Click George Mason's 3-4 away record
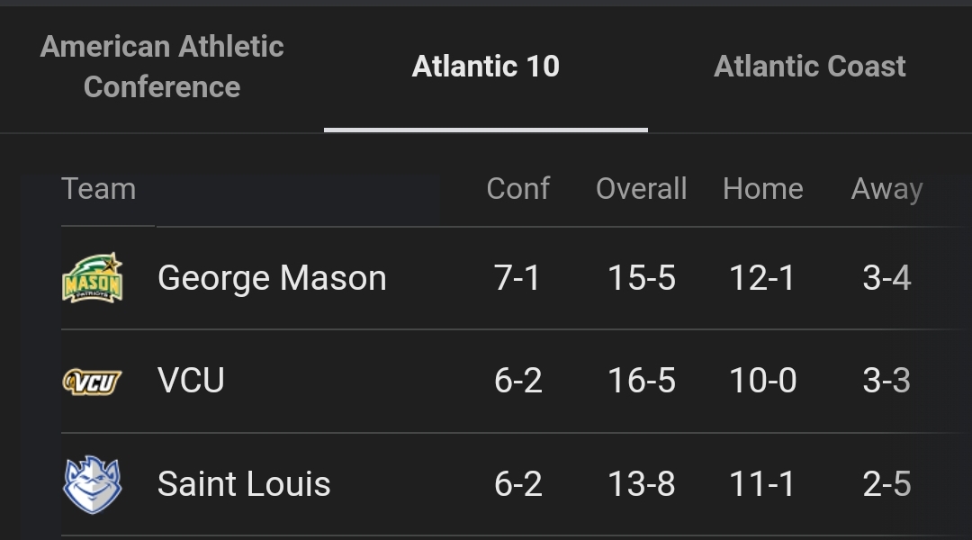972x540 pixels. point(887,278)
